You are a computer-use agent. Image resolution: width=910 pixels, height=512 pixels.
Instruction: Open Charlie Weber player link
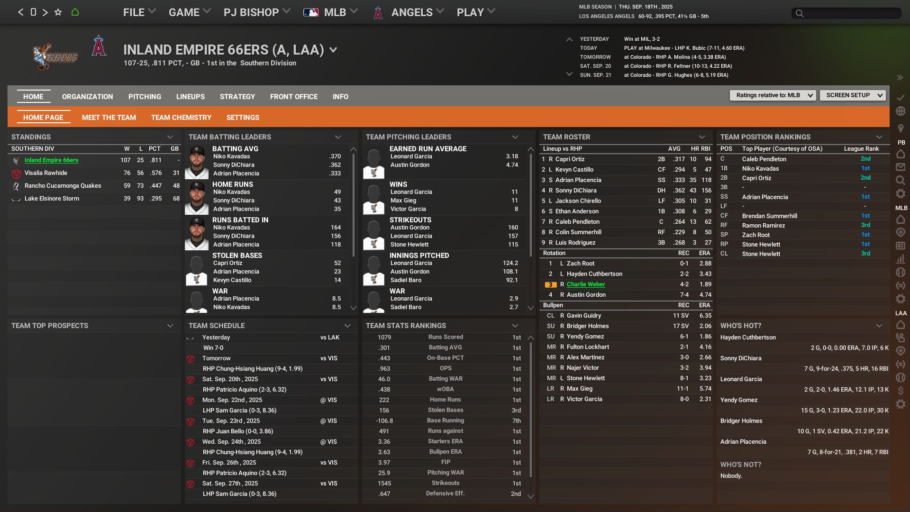pyautogui.click(x=586, y=284)
